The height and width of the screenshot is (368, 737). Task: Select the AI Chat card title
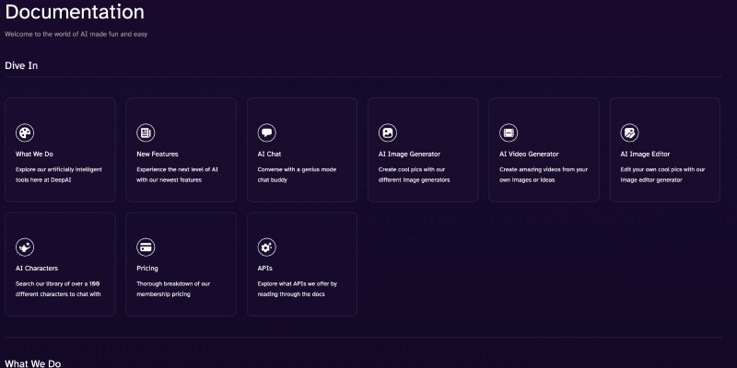click(x=271, y=155)
